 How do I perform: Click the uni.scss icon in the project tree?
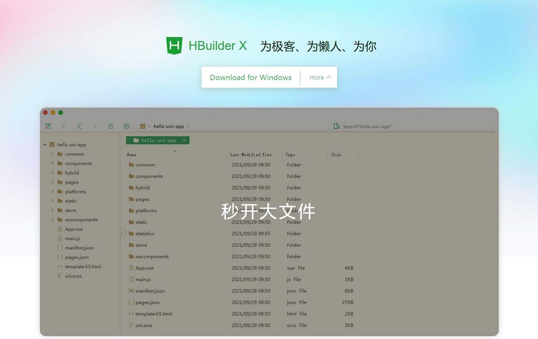click(60, 276)
